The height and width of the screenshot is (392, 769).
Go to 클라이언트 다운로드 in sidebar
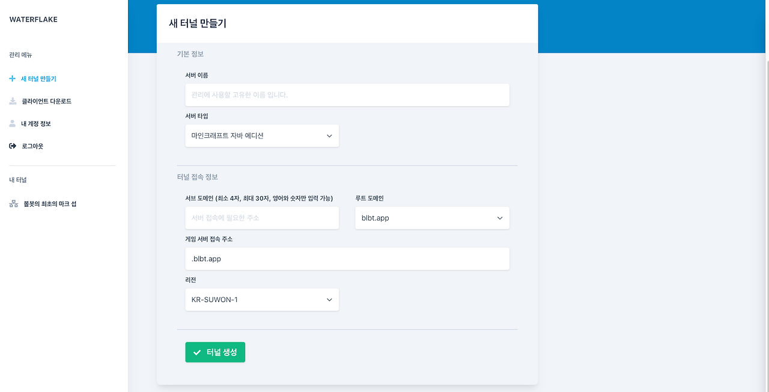(46, 101)
